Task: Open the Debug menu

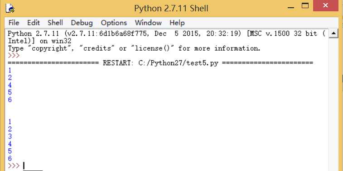Action: pyautogui.click(x=82, y=23)
